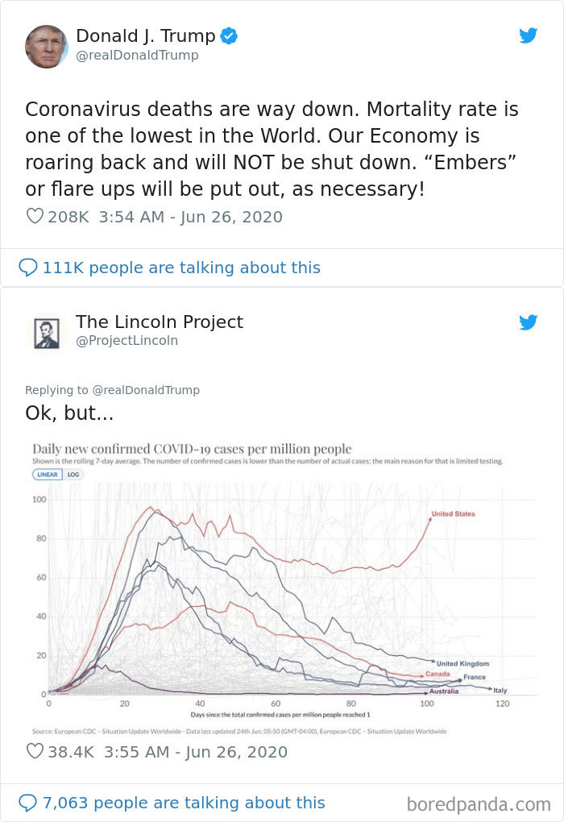Like the Lincoln Project reply via its heart icon
This screenshot has width=564, height=822.
coord(34,751)
